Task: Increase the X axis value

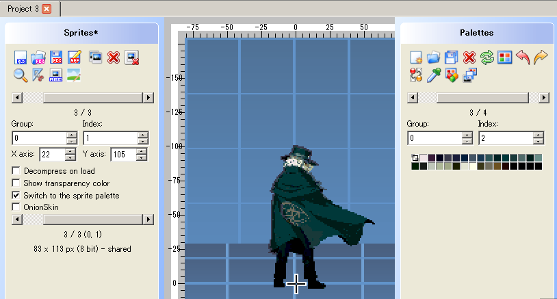Action: [70, 151]
